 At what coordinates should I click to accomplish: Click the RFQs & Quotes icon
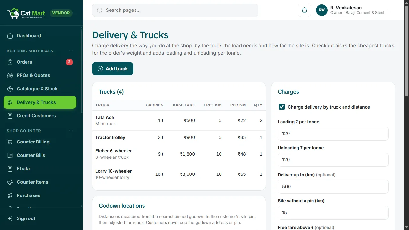(x=10, y=75)
